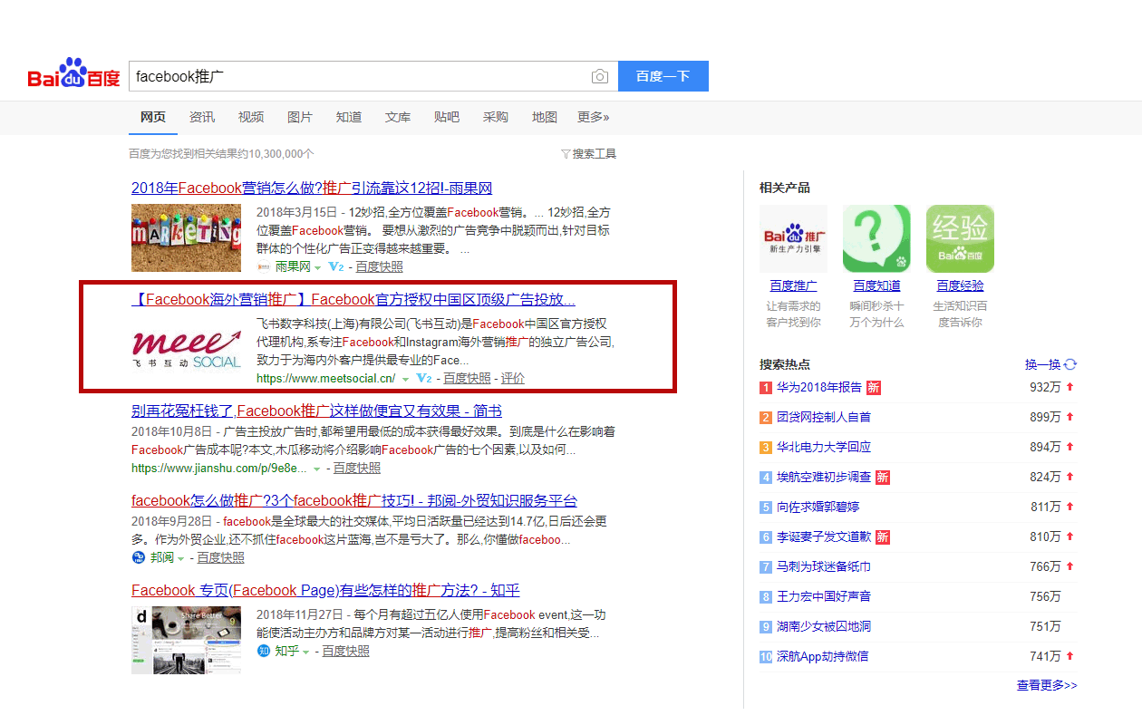Click 评价 on the meetsocial.cn result
The width and height of the screenshot is (1142, 725).
pos(513,378)
